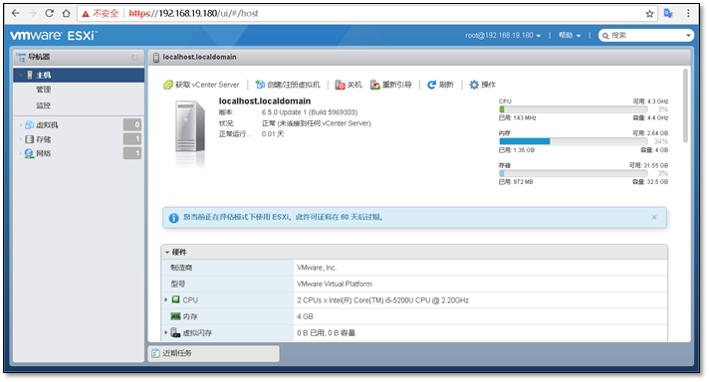Click the CPU usage bar
The height and width of the screenshot is (382, 709).
point(573,109)
